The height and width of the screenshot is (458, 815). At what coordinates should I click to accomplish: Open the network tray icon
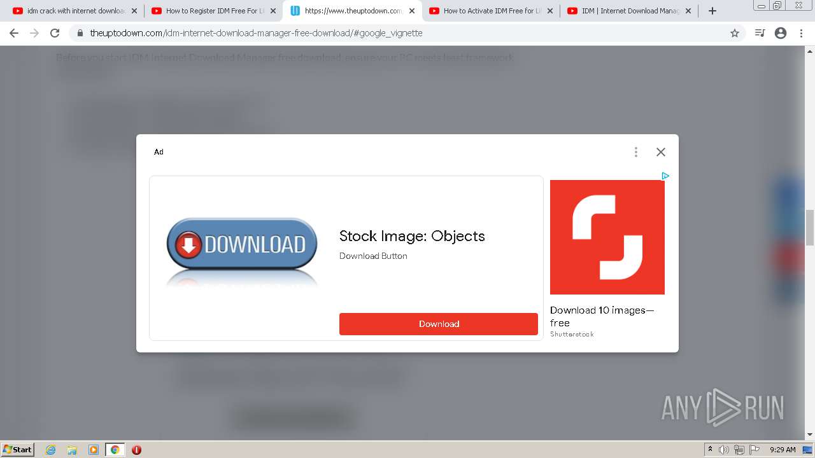click(x=739, y=450)
